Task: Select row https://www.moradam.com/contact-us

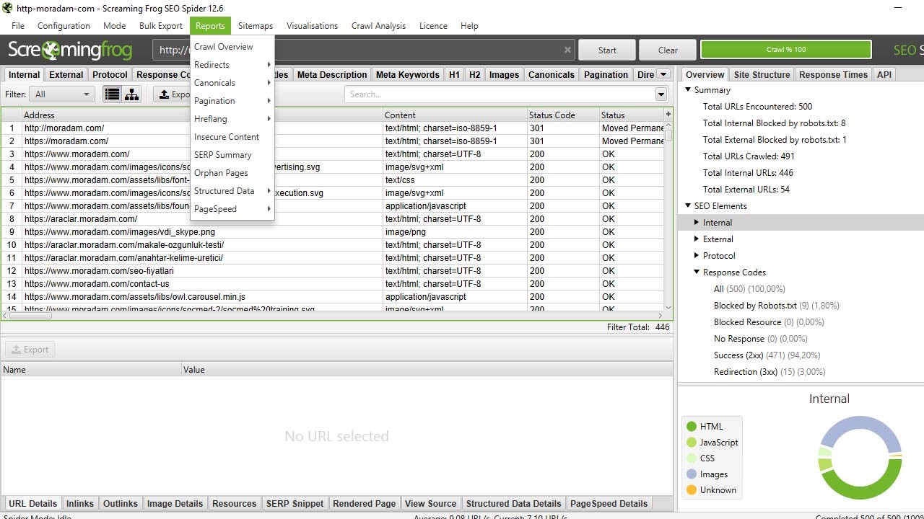Action: (332, 284)
